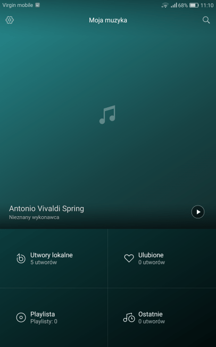
Task: Open the Ostatnie recent tracks section
Action: (x=162, y=317)
